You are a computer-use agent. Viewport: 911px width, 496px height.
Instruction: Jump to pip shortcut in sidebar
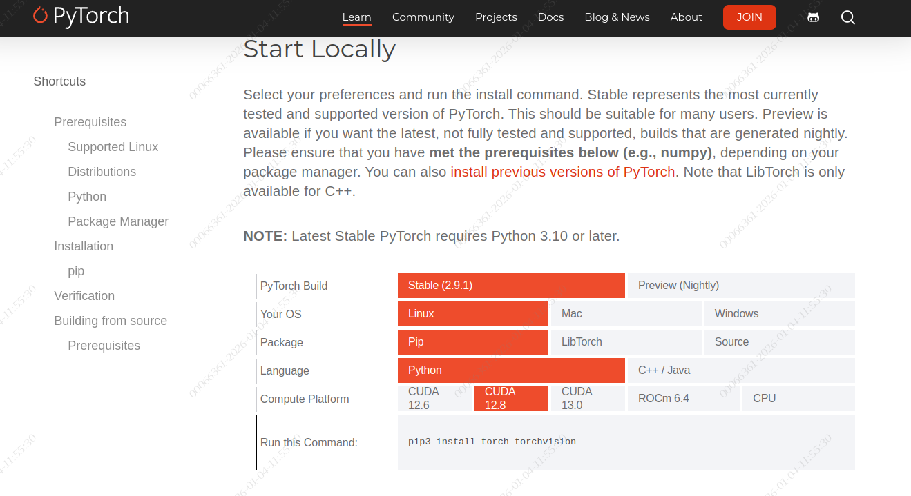tap(76, 271)
